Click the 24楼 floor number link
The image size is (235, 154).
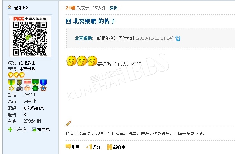click(70, 8)
